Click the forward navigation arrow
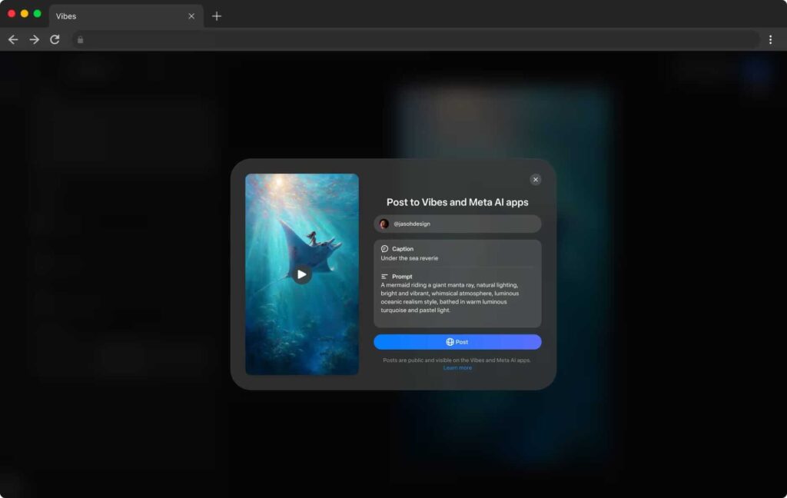 [35, 39]
